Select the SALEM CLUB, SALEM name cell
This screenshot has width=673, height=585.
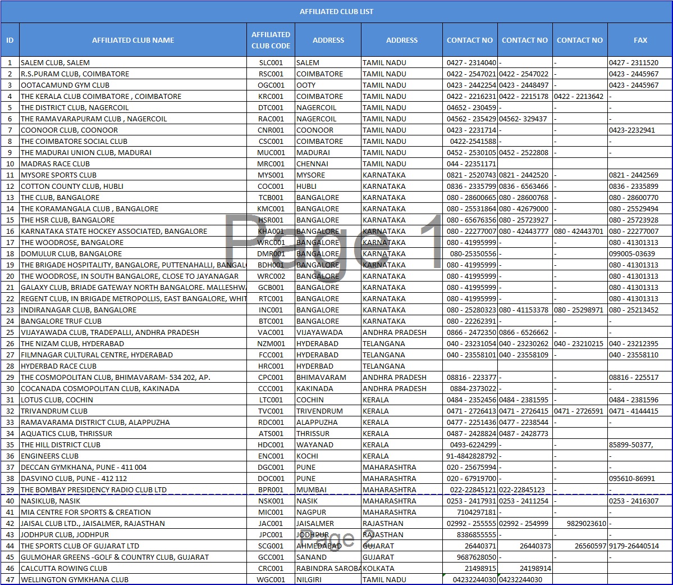55,62
